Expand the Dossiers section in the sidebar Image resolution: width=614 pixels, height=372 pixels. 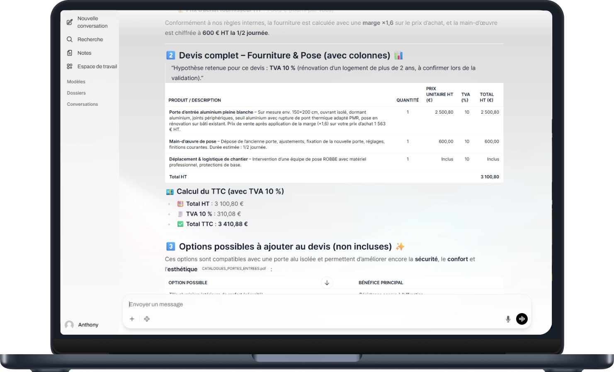(x=76, y=93)
